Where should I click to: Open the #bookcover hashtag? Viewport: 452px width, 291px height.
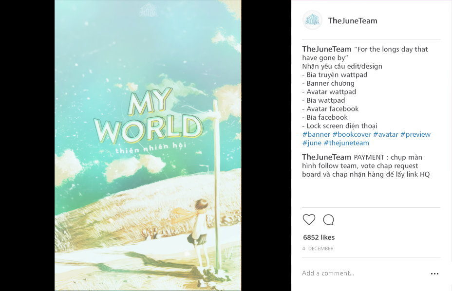tap(351, 135)
